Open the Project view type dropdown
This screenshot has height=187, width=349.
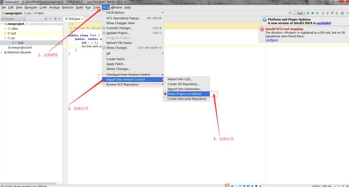pyautogui.click(x=13, y=19)
